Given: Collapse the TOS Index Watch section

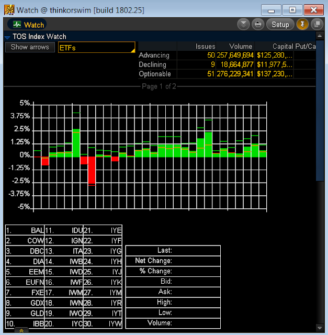Looking at the screenshot, I should pos(7,37).
